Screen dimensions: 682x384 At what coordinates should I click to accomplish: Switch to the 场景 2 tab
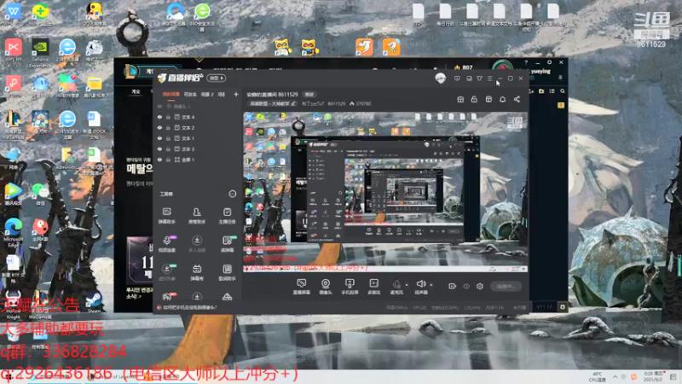pyautogui.click(x=207, y=94)
